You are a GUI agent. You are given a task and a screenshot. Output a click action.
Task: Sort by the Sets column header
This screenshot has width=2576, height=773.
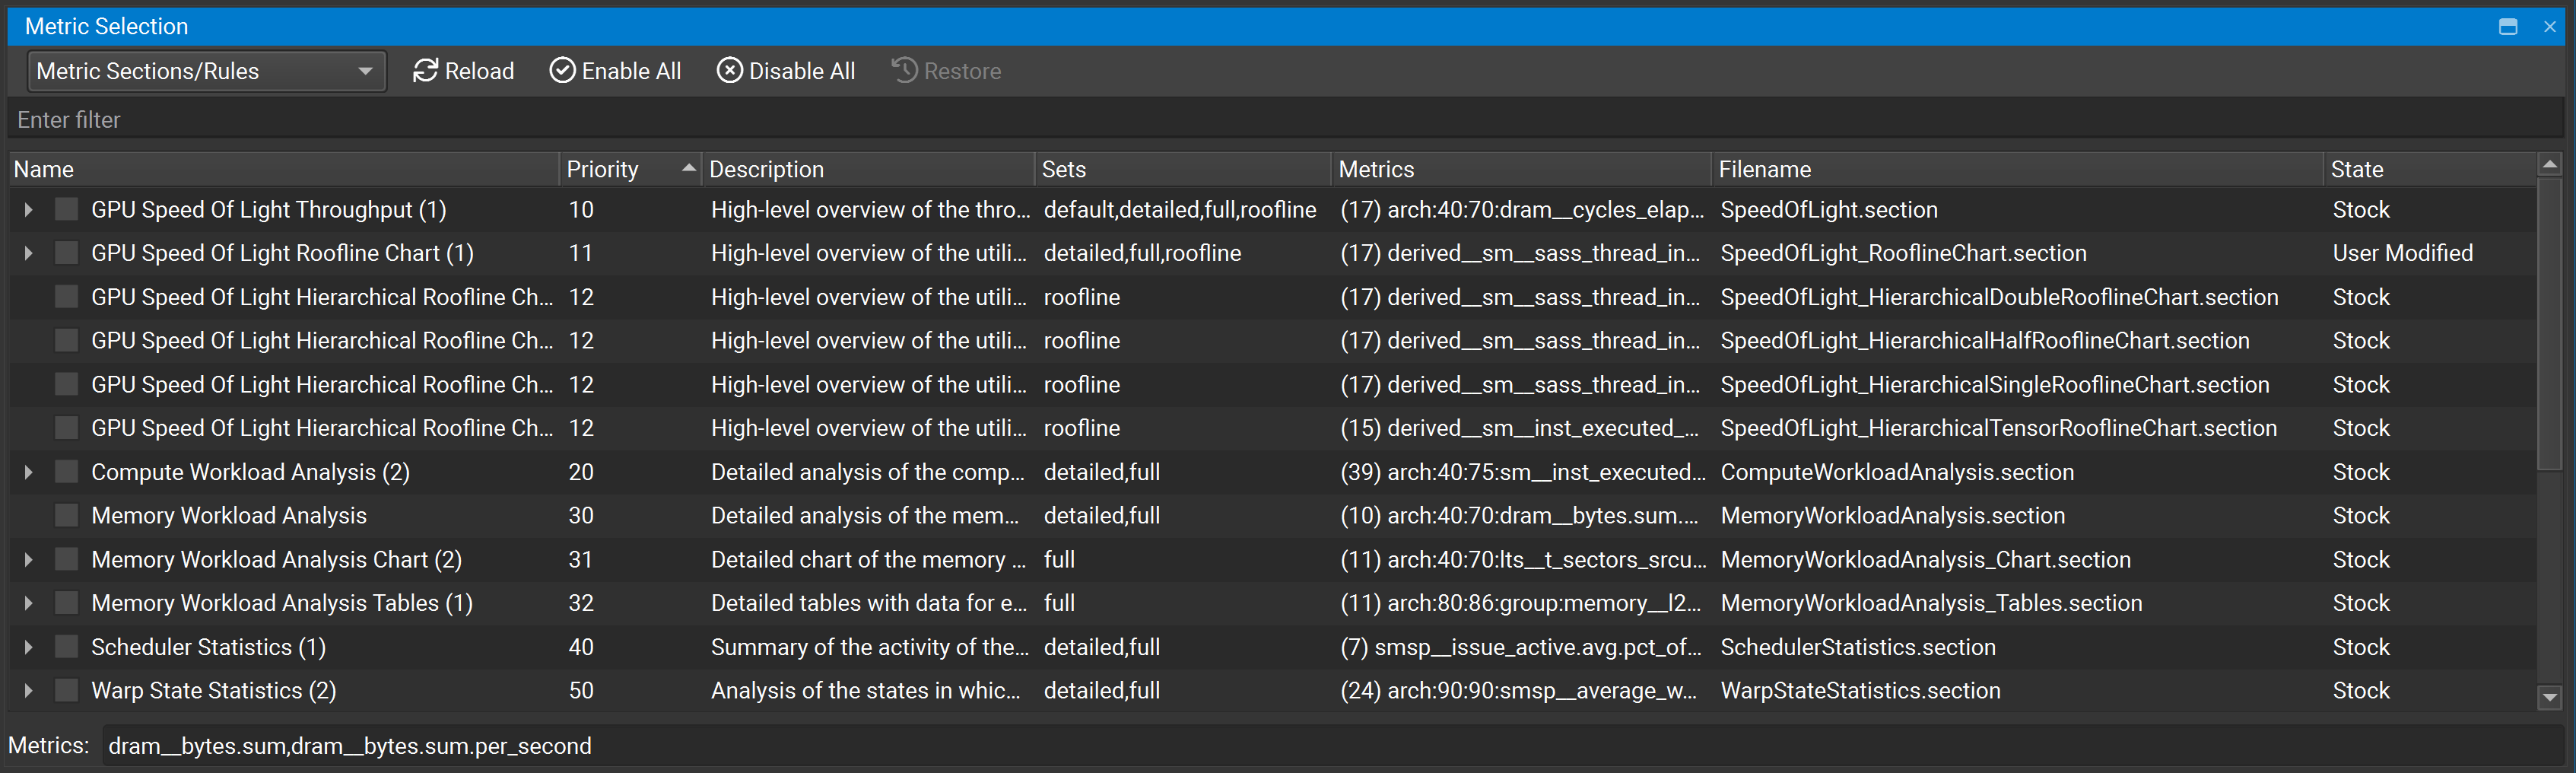tap(1183, 169)
